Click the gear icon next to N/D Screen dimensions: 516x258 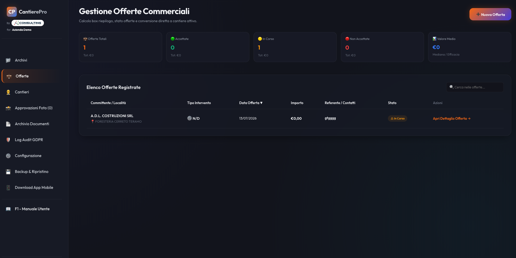pyautogui.click(x=190, y=118)
